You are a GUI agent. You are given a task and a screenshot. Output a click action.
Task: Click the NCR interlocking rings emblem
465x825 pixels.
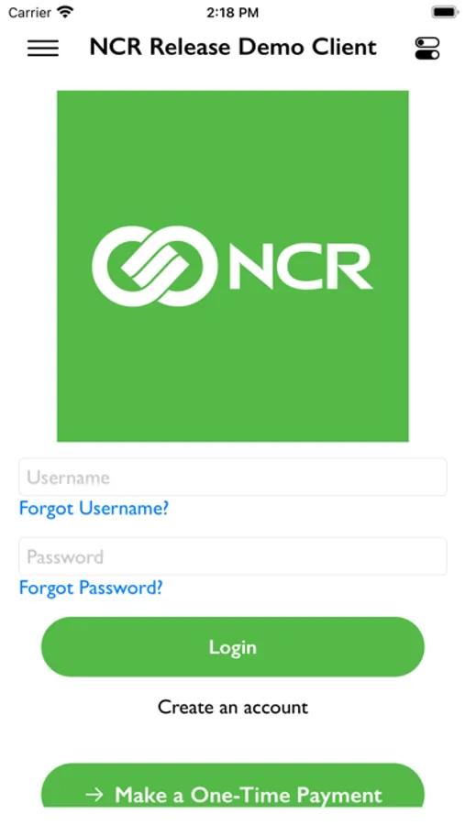155,266
